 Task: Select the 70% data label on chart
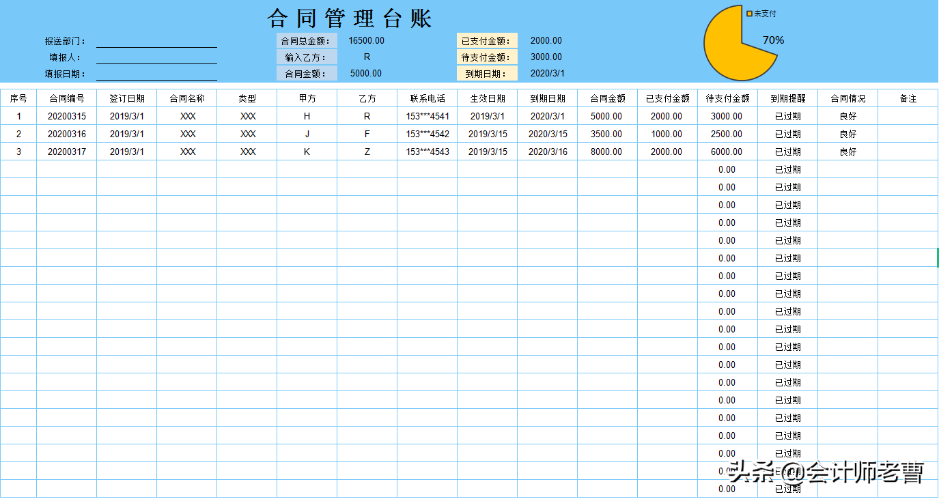pyautogui.click(x=772, y=40)
